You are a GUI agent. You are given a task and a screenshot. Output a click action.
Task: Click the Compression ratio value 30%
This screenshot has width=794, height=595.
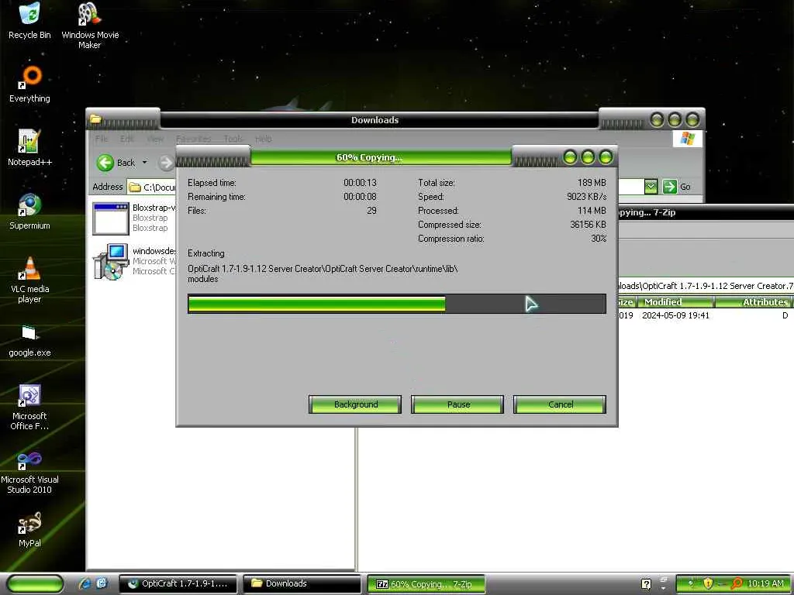(x=599, y=239)
